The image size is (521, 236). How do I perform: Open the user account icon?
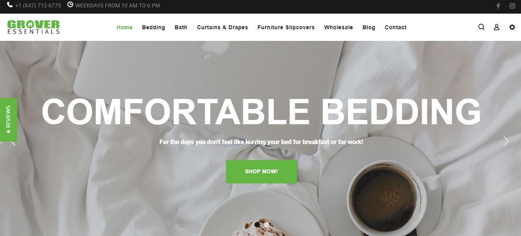pos(496,27)
